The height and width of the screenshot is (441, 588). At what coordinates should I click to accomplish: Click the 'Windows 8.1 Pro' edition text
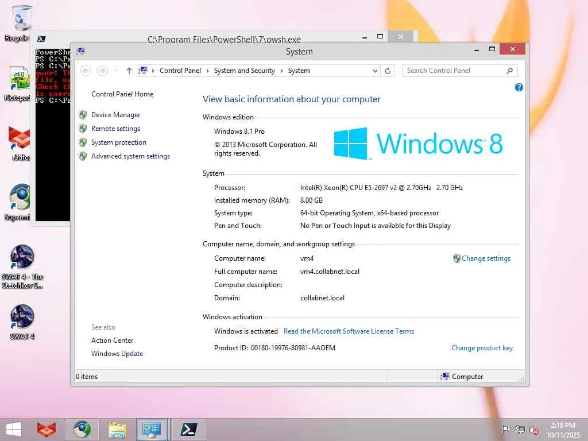tap(239, 131)
